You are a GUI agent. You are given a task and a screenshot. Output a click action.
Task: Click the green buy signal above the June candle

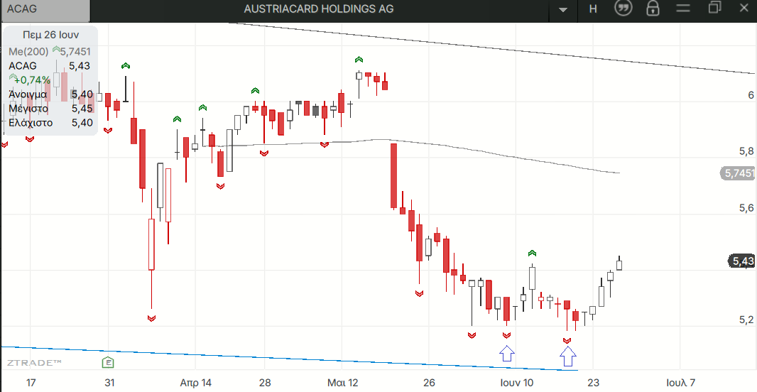point(532,253)
